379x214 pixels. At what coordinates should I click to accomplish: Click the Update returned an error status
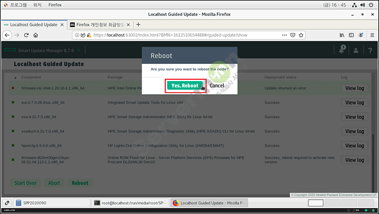[x=285, y=88]
